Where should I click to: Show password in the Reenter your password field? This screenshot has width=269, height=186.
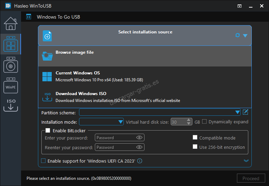(139, 147)
